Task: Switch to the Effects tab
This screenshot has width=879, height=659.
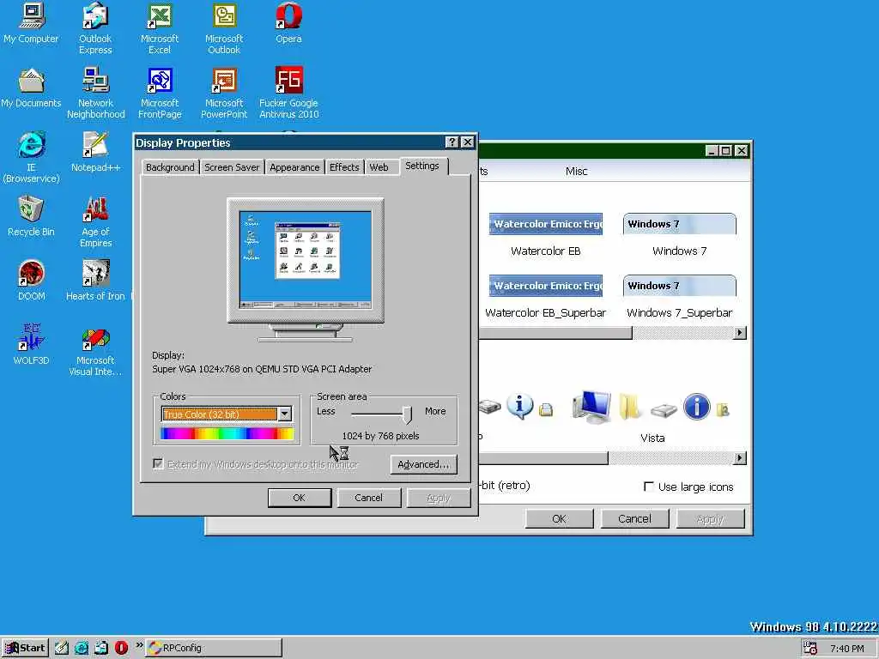Action: (344, 167)
